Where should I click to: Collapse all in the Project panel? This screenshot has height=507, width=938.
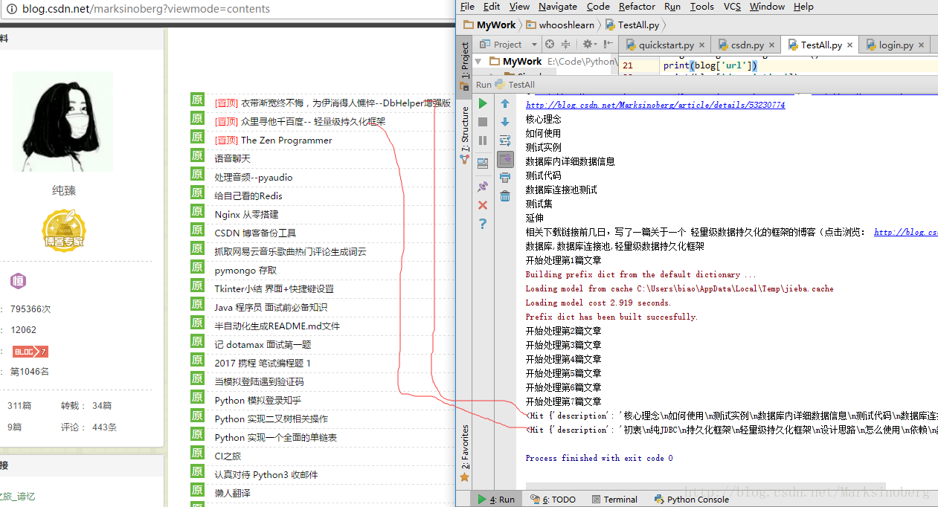point(565,45)
